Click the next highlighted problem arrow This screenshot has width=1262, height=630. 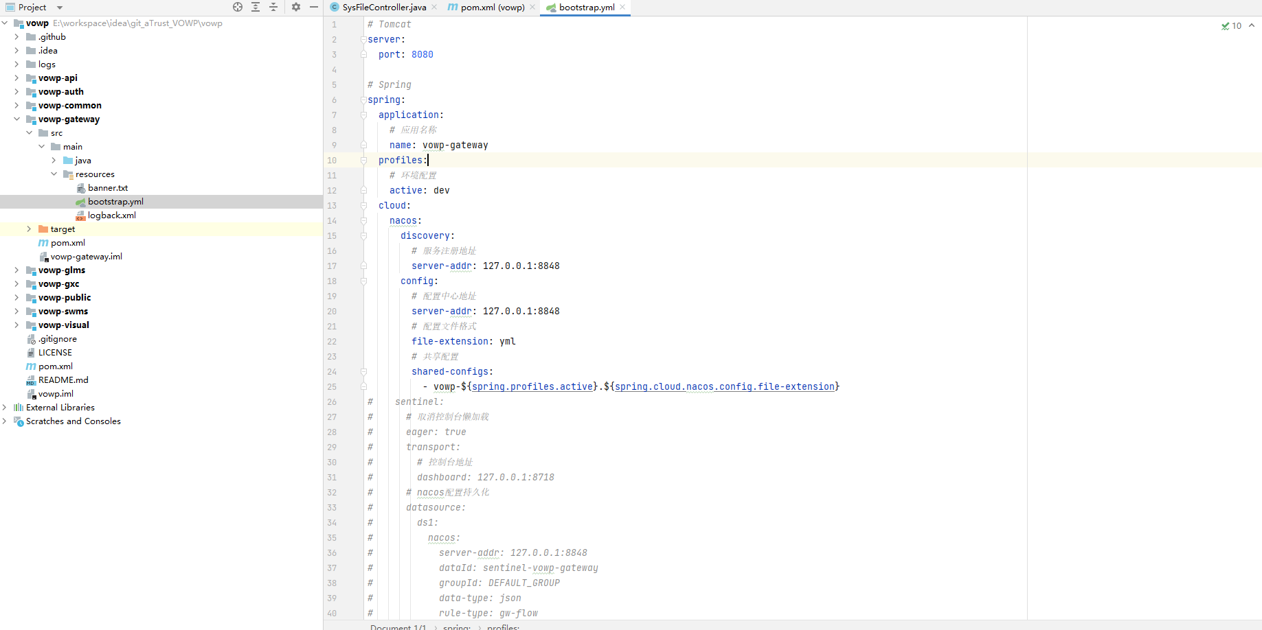click(x=1252, y=26)
